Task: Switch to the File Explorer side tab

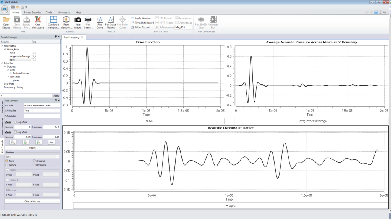Action: pyautogui.click(x=2, y=107)
